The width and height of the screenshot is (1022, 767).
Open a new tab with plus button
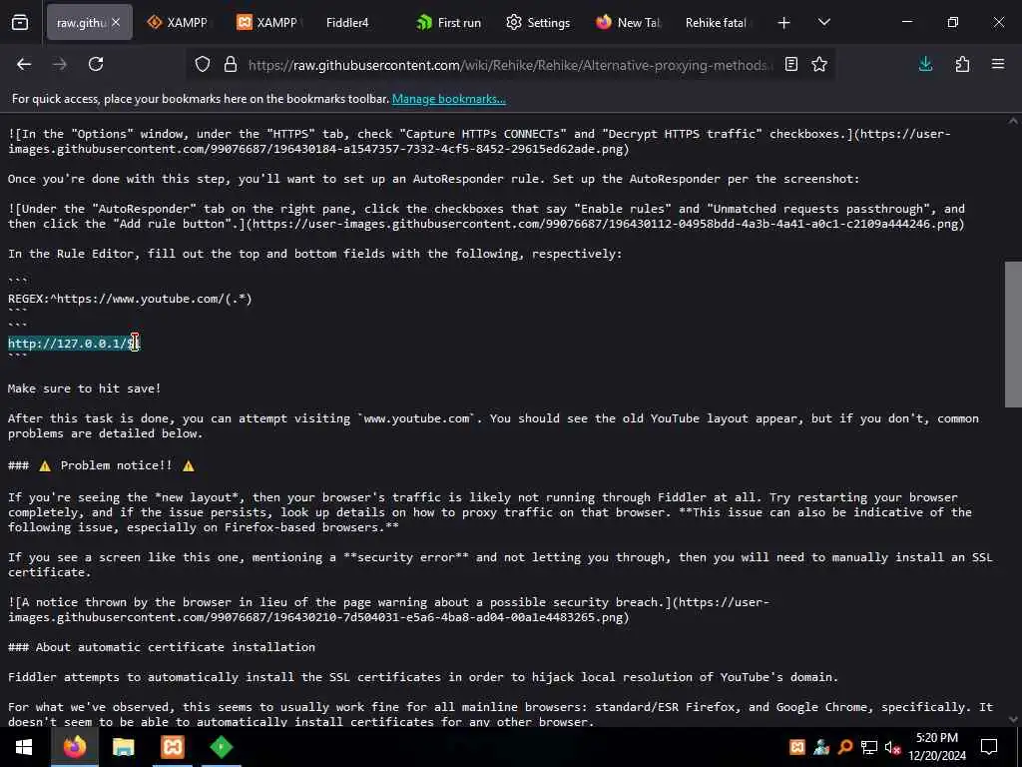tap(784, 23)
